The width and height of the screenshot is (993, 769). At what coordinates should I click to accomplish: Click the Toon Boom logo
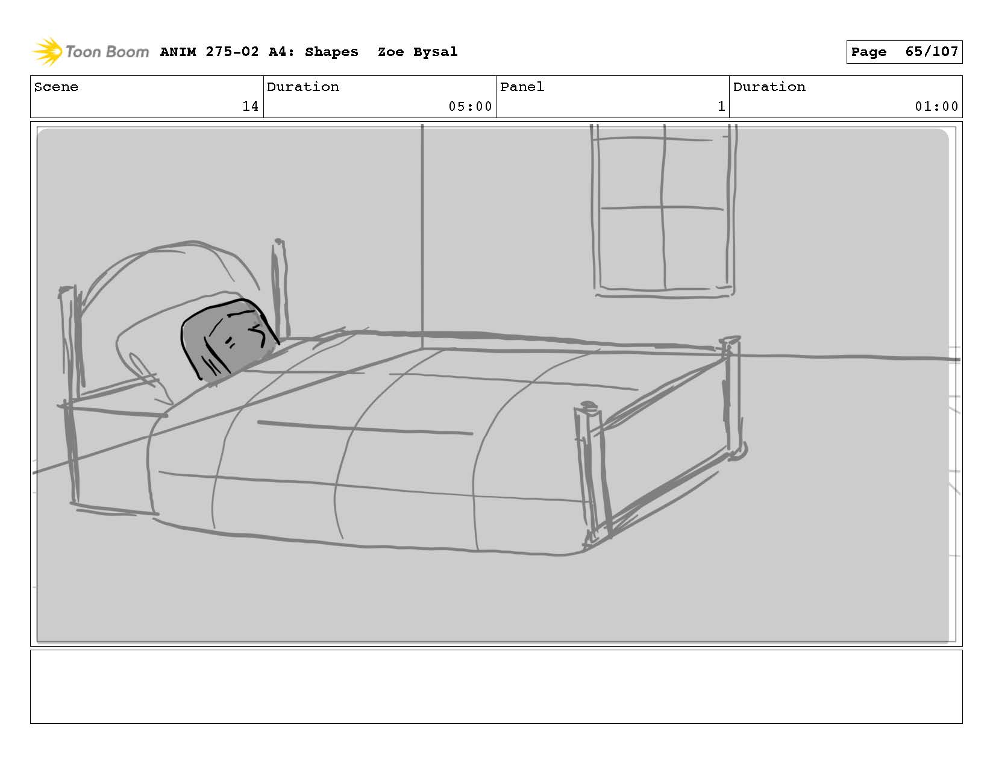90,52
